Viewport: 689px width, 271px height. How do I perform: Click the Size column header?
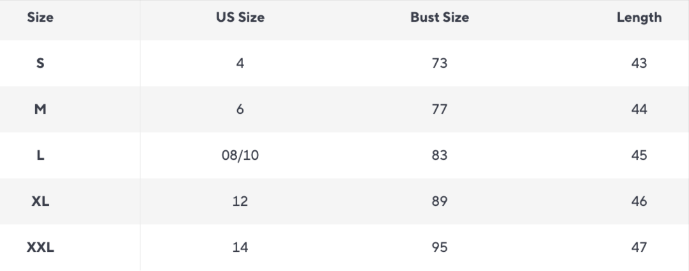[40, 18]
